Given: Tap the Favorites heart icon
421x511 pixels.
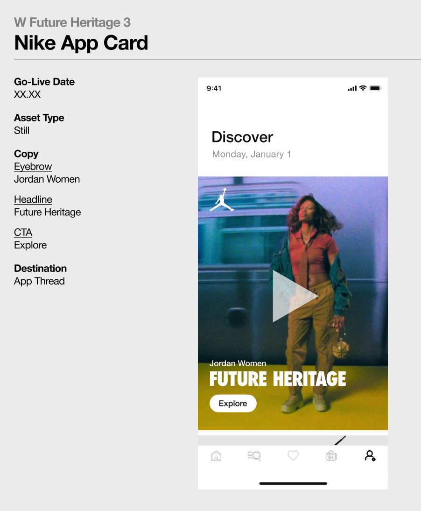Looking at the screenshot, I should click(x=293, y=455).
